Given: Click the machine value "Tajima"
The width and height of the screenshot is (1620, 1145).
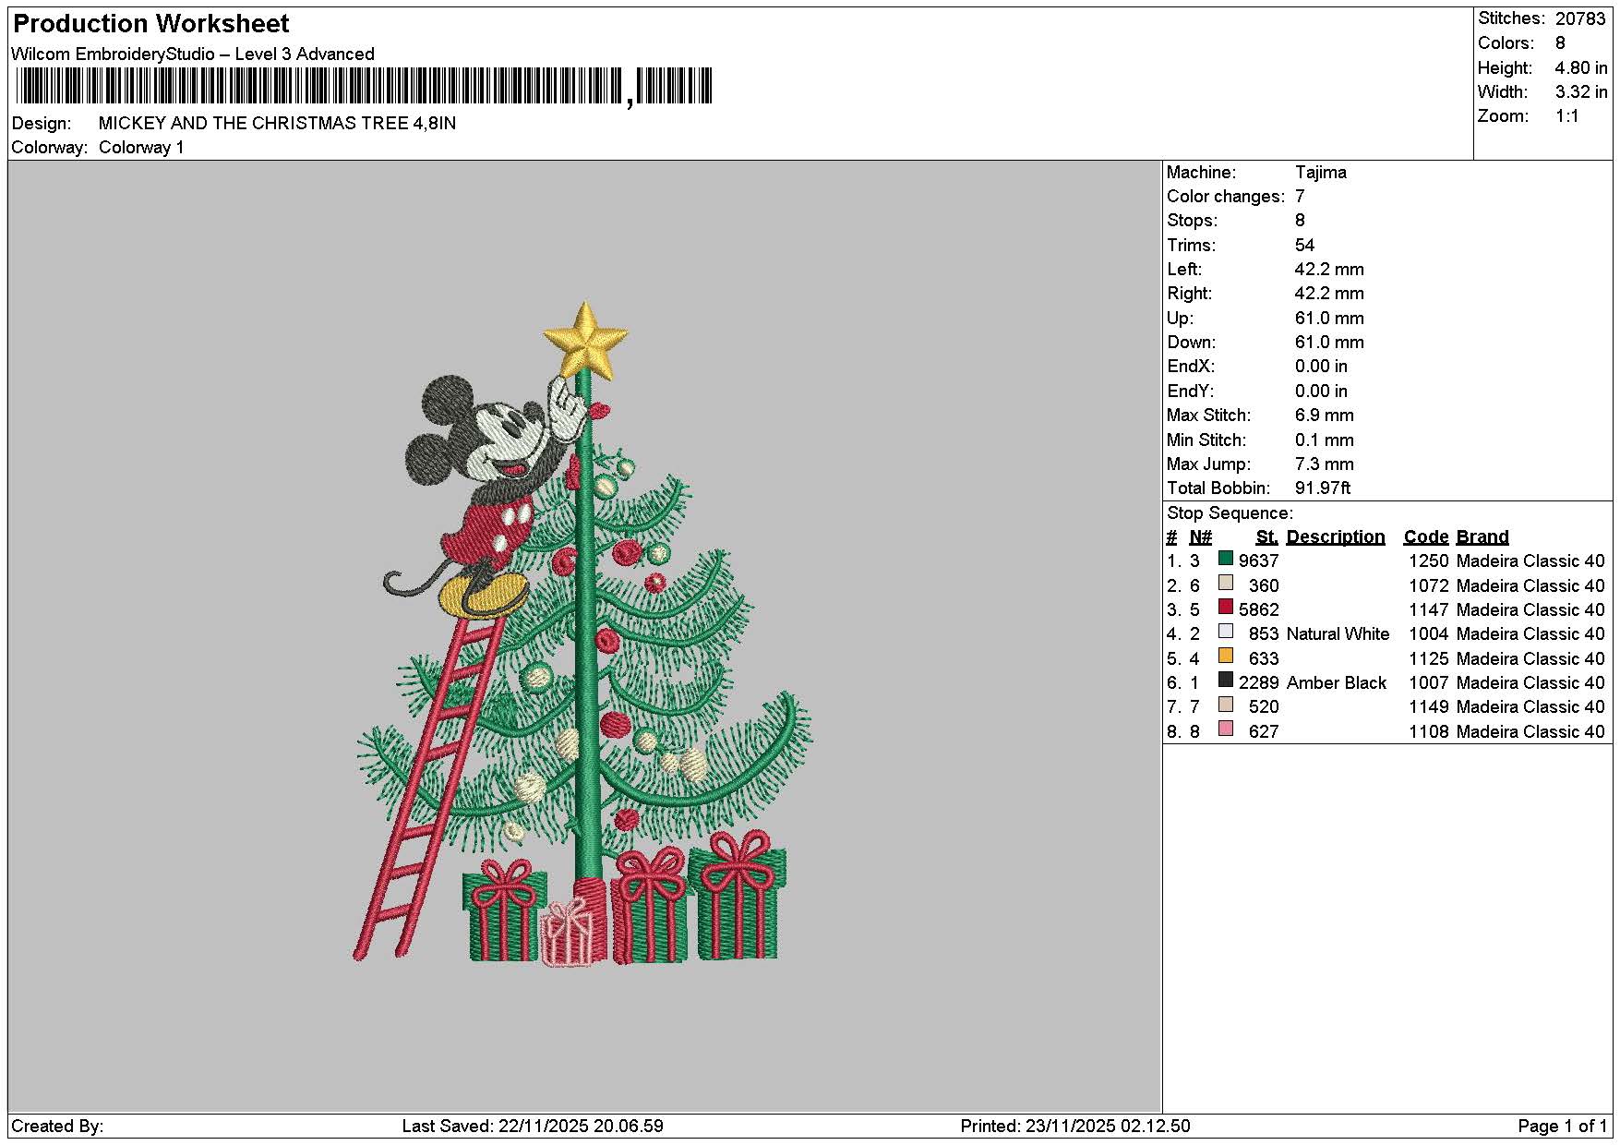Looking at the screenshot, I should 1321,173.
